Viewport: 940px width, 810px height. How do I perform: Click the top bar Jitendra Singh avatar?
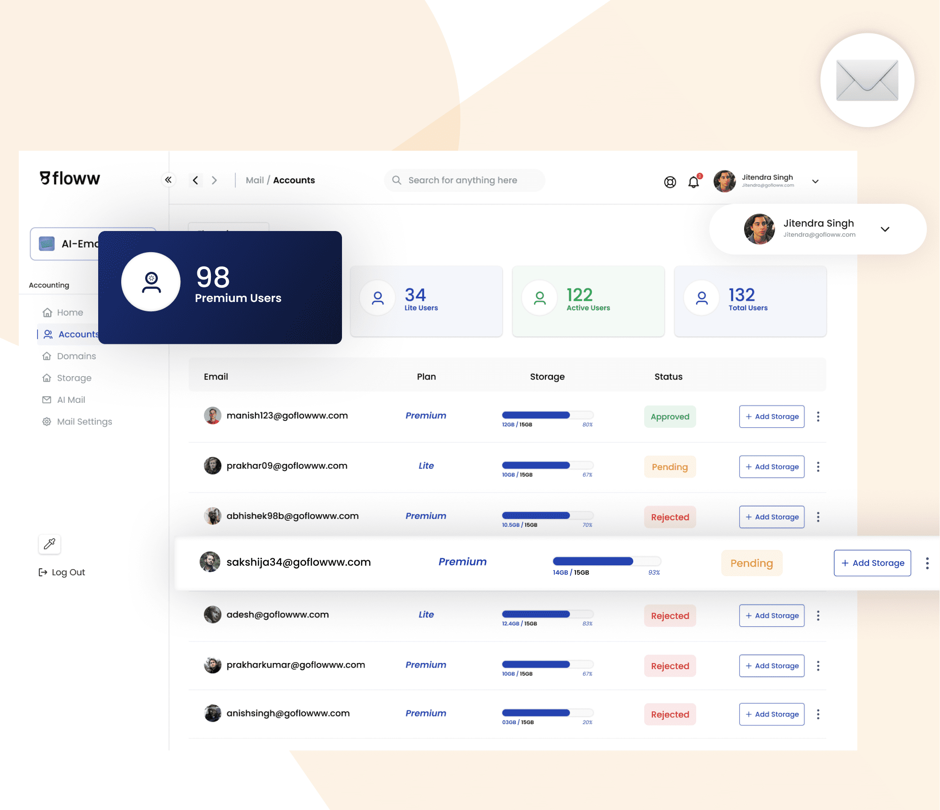[724, 181]
